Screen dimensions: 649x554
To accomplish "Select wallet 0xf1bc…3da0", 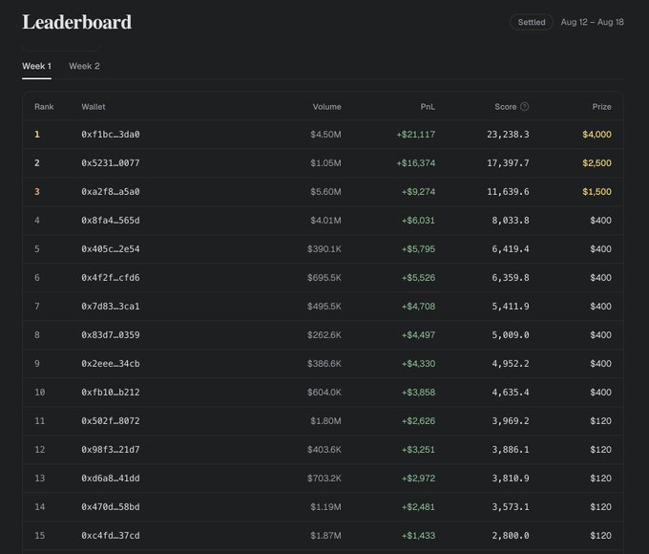I will pyautogui.click(x=111, y=135).
